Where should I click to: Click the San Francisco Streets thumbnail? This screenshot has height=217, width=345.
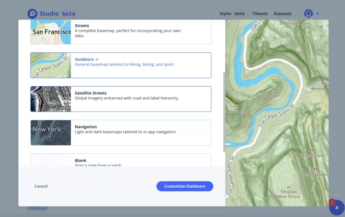(x=51, y=32)
